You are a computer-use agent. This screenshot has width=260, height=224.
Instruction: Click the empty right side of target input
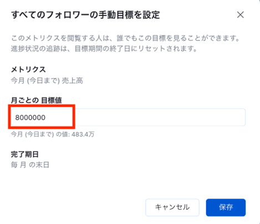pos(160,117)
